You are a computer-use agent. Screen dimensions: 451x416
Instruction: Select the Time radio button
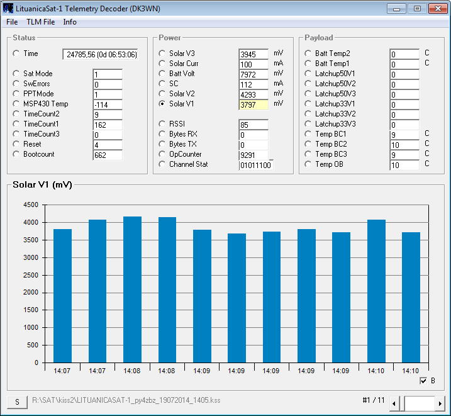click(x=16, y=53)
